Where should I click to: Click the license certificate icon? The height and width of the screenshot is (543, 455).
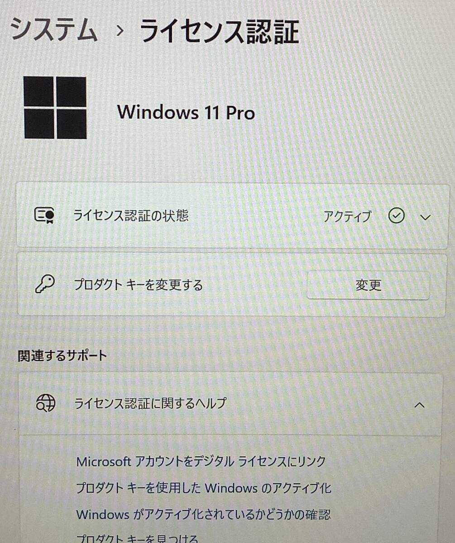(x=44, y=215)
